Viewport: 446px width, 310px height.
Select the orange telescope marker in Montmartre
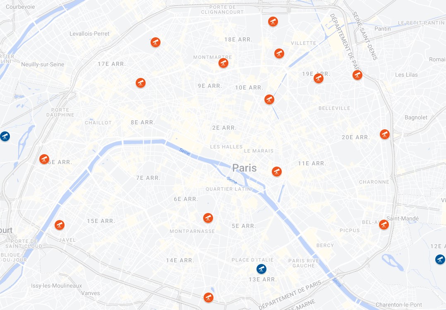[223, 63]
